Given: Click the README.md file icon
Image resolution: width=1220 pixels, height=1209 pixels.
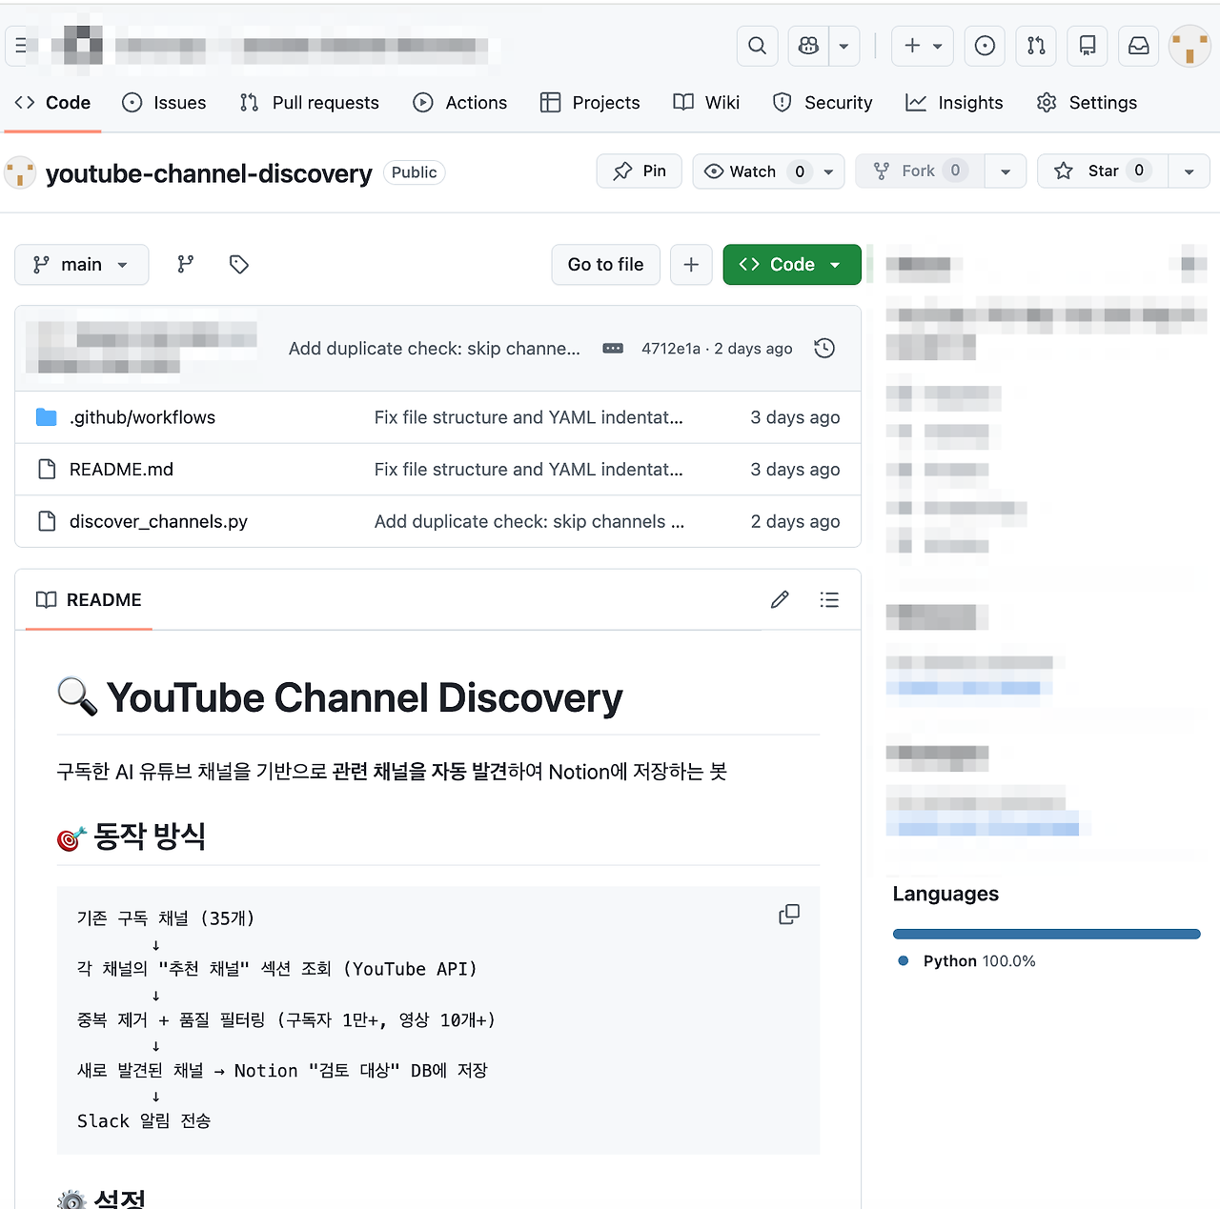Looking at the screenshot, I should tap(47, 470).
